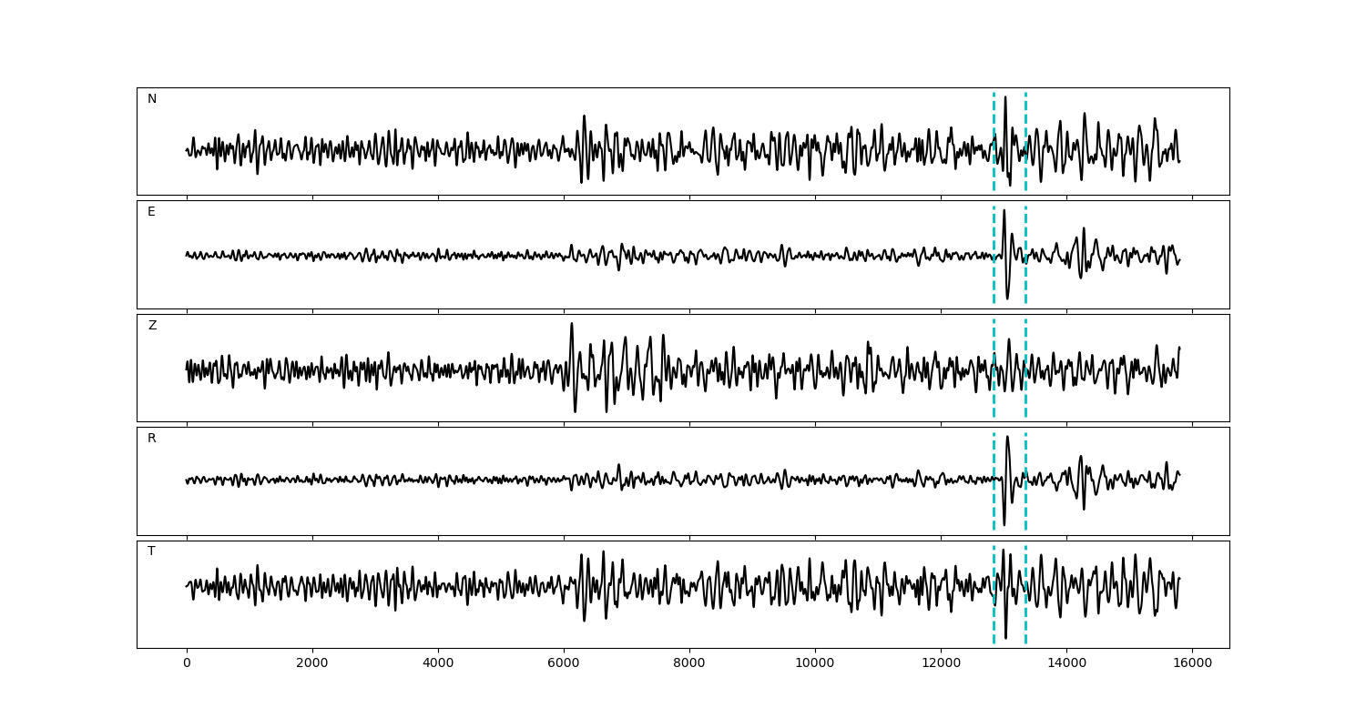Click the 4000 x-axis tick label
Viewport: 1366px width, 728px height.
click(x=438, y=664)
